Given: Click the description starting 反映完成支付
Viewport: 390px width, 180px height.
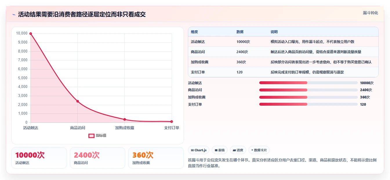Looking at the screenshot, I should point(307,72).
